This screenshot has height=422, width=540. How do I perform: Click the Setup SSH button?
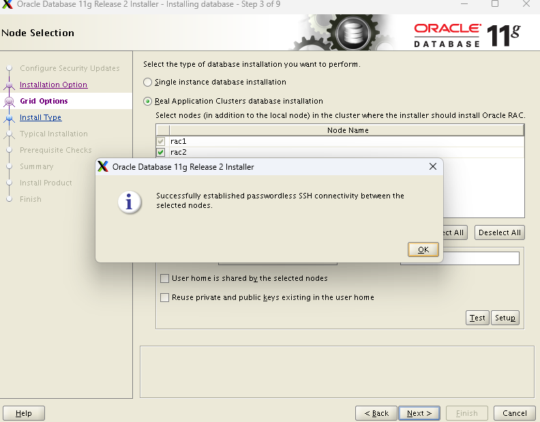point(505,318)
